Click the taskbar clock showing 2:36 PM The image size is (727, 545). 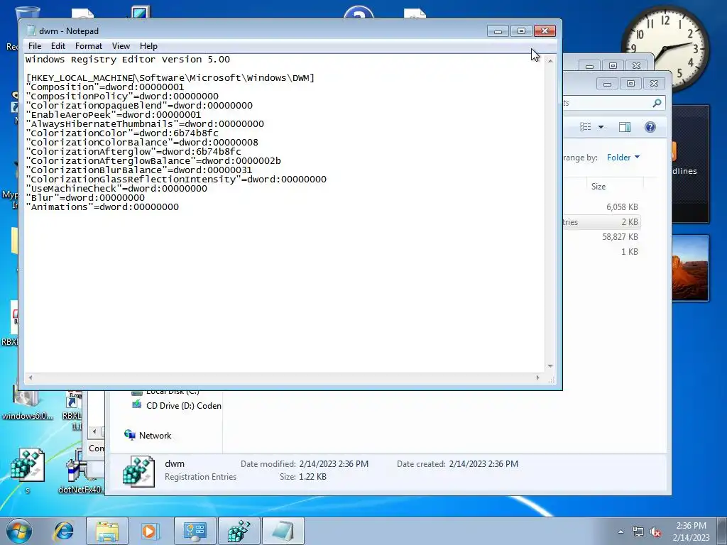pos(691,531)
